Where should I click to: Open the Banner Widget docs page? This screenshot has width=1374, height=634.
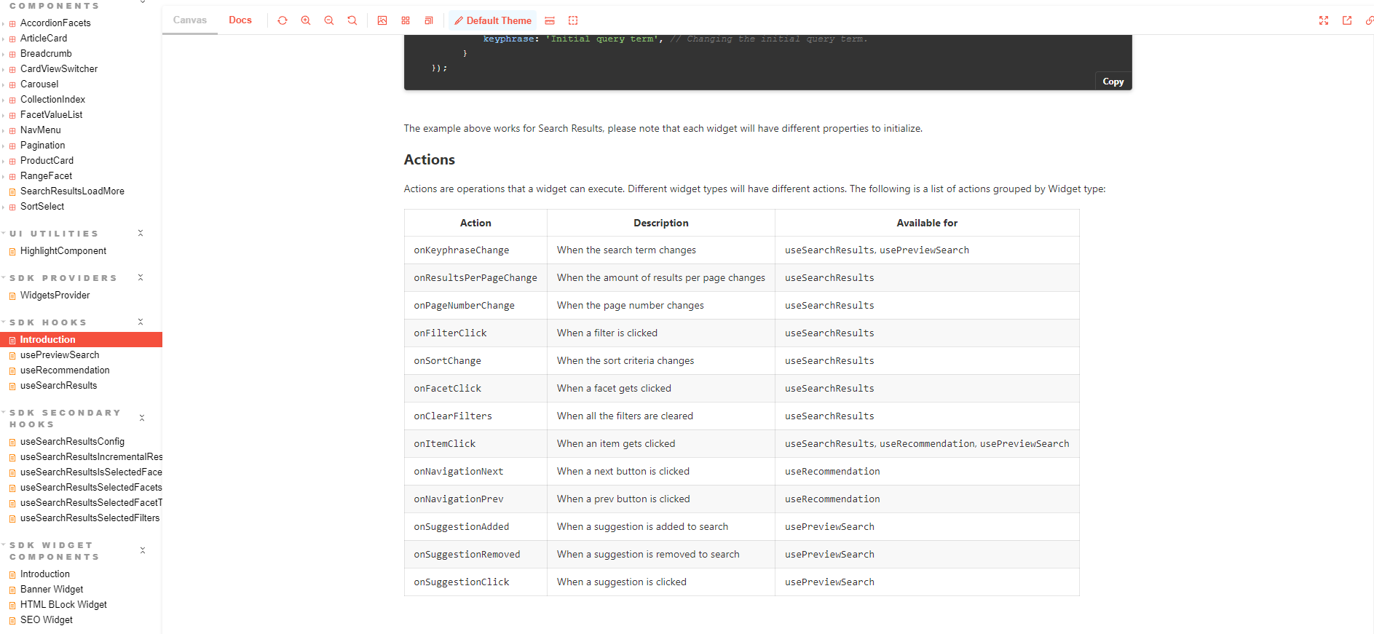[52, 590]
